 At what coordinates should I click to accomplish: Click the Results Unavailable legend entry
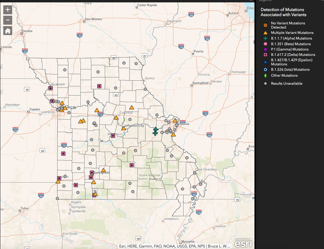286,83
